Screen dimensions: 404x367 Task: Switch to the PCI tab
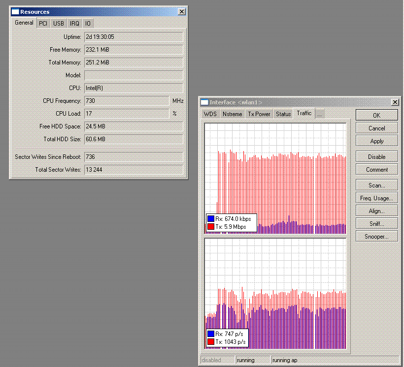[43, 23]
